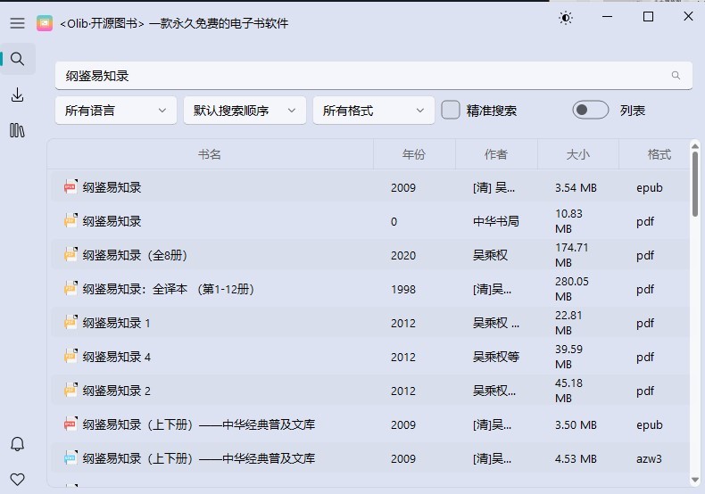Expand the 所有格式 format dropdown
Image resolution: width=705 pixels, height=494 pixels.
[x=373, y=111]
